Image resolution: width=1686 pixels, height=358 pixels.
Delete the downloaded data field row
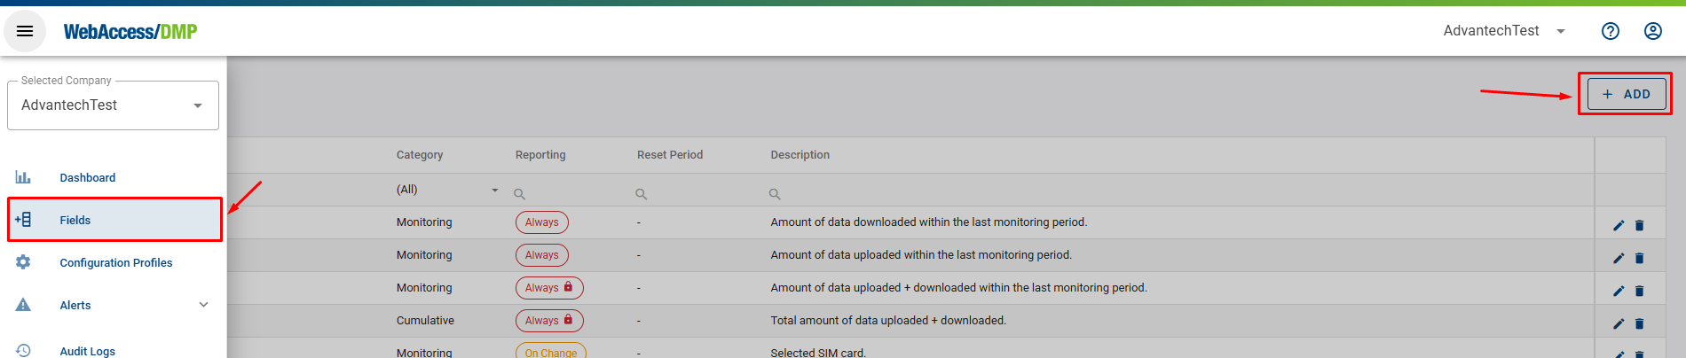(1639, 225)
